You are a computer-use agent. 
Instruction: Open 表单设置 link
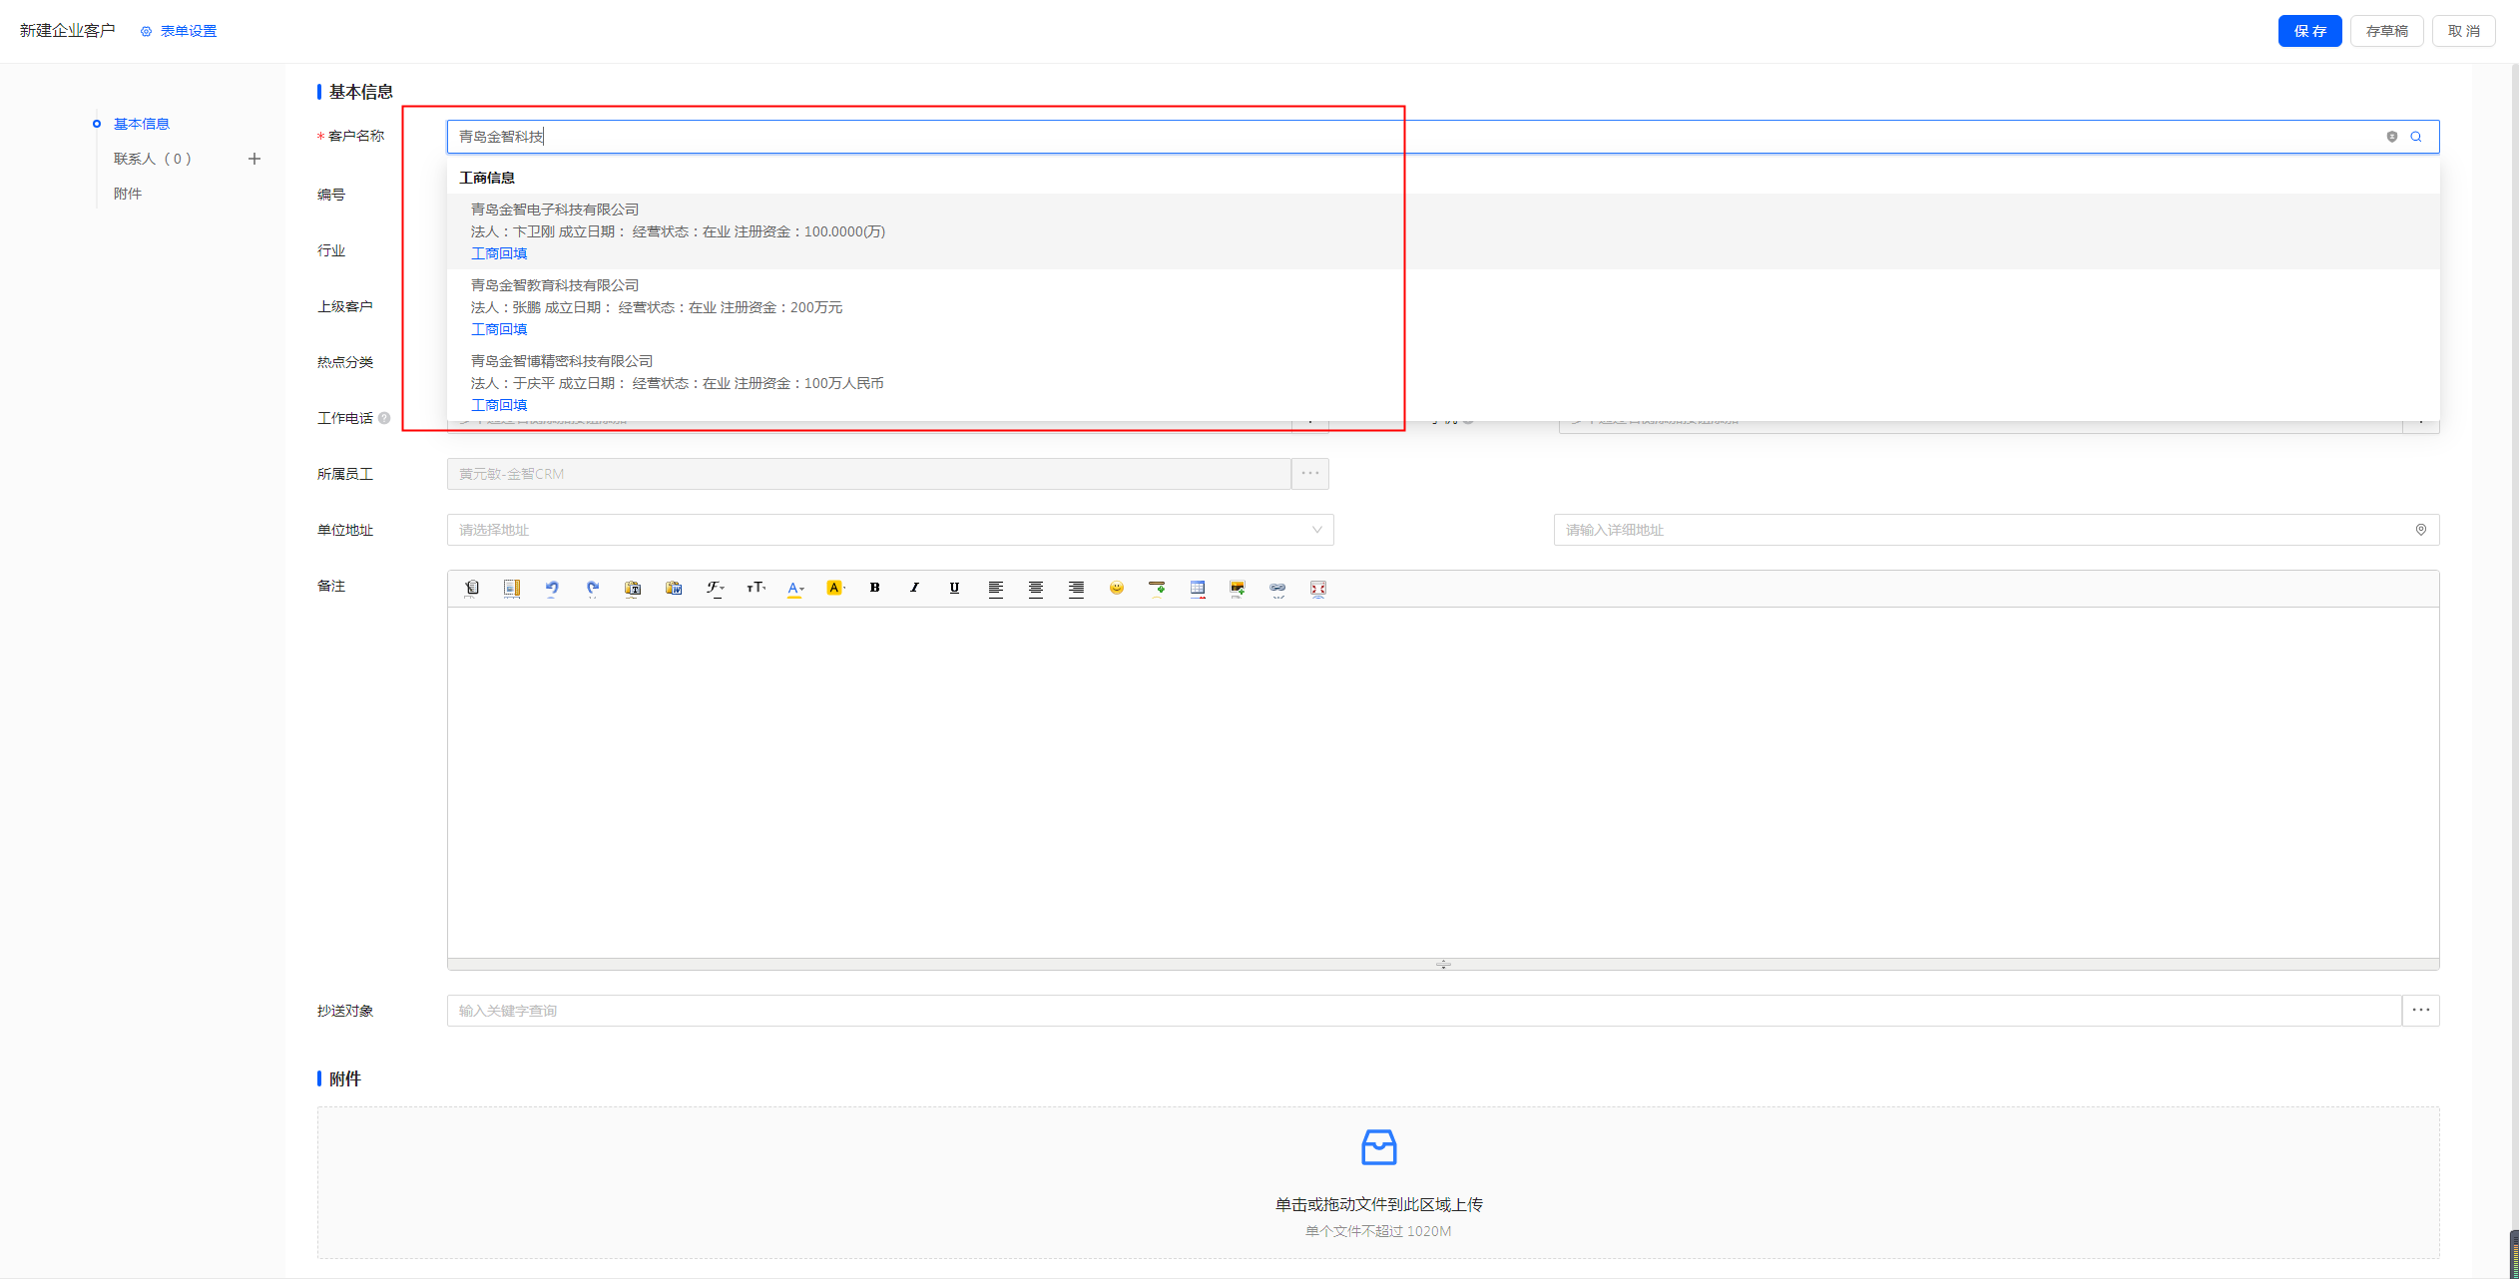click(x=189, y=31)
